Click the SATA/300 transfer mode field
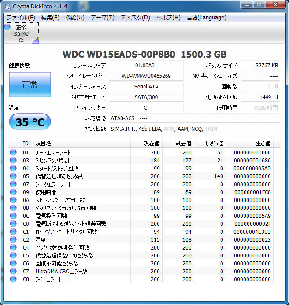The height and width of the screenshot is (305, 289). pos(146,97)
